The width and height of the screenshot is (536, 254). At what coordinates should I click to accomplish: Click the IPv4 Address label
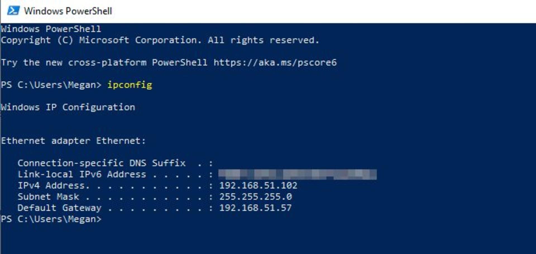[x=54, y=185]
